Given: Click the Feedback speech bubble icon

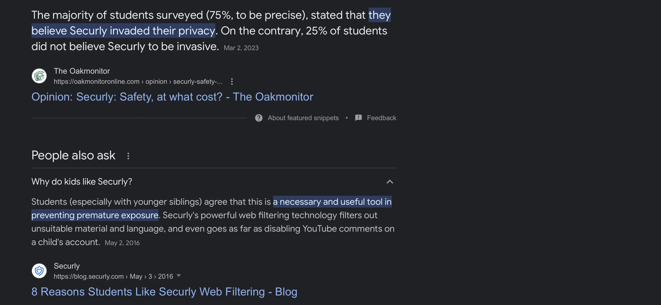Looking at the screenshot, I should point(358,118).
